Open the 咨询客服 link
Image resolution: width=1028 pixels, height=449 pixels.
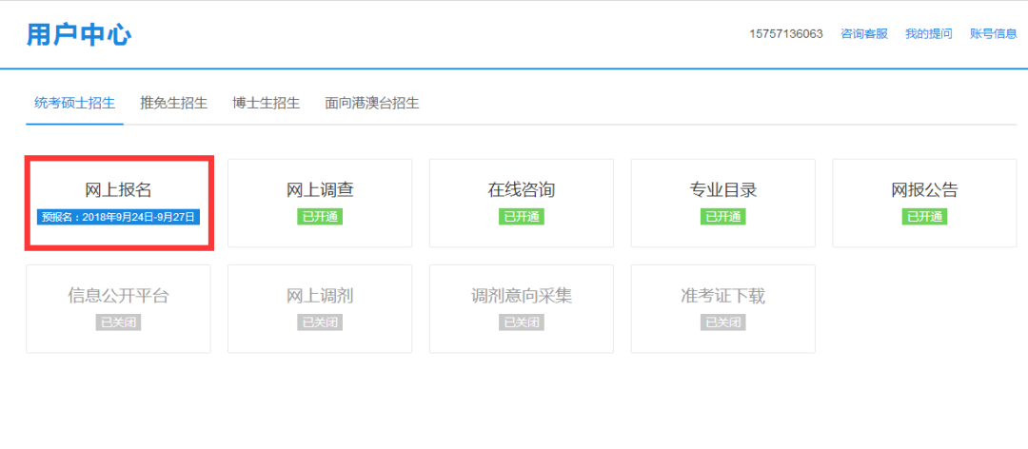[864, 34]
